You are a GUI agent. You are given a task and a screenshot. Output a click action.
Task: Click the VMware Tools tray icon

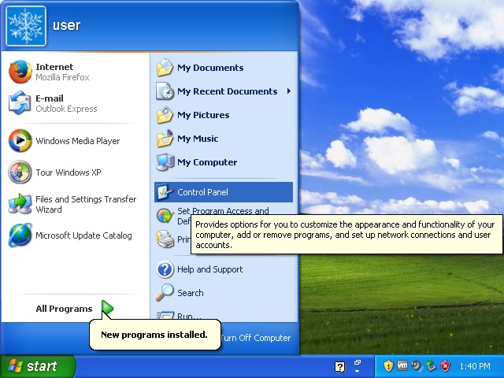pyautogui.click(x=402, y=366)
